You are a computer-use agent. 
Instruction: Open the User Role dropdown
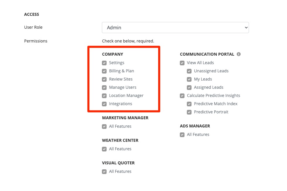coord(175,28)
